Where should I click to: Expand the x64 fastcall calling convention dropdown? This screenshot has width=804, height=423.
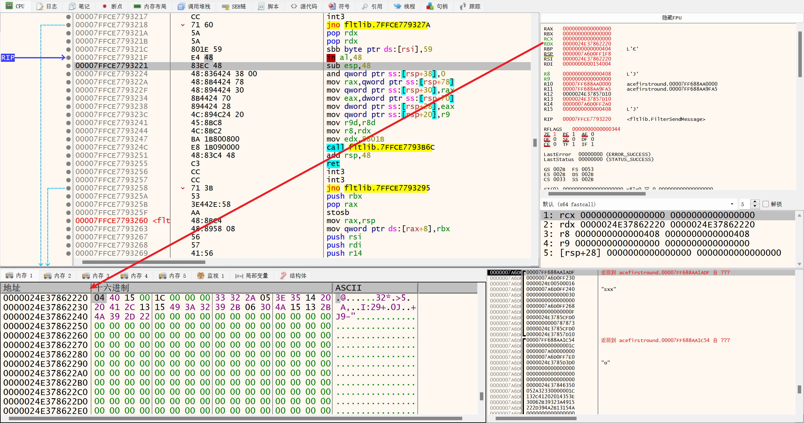point(732,204)
